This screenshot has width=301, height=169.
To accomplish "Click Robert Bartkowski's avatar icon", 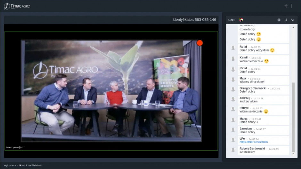I will pyautogui.click(x=233, y=150).
